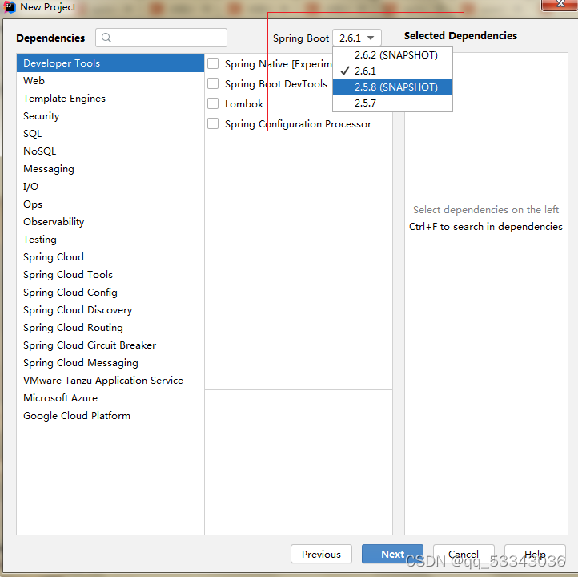Choose the Security category
The width and height of the screenshot is (578, 577).
coord(110,116)
